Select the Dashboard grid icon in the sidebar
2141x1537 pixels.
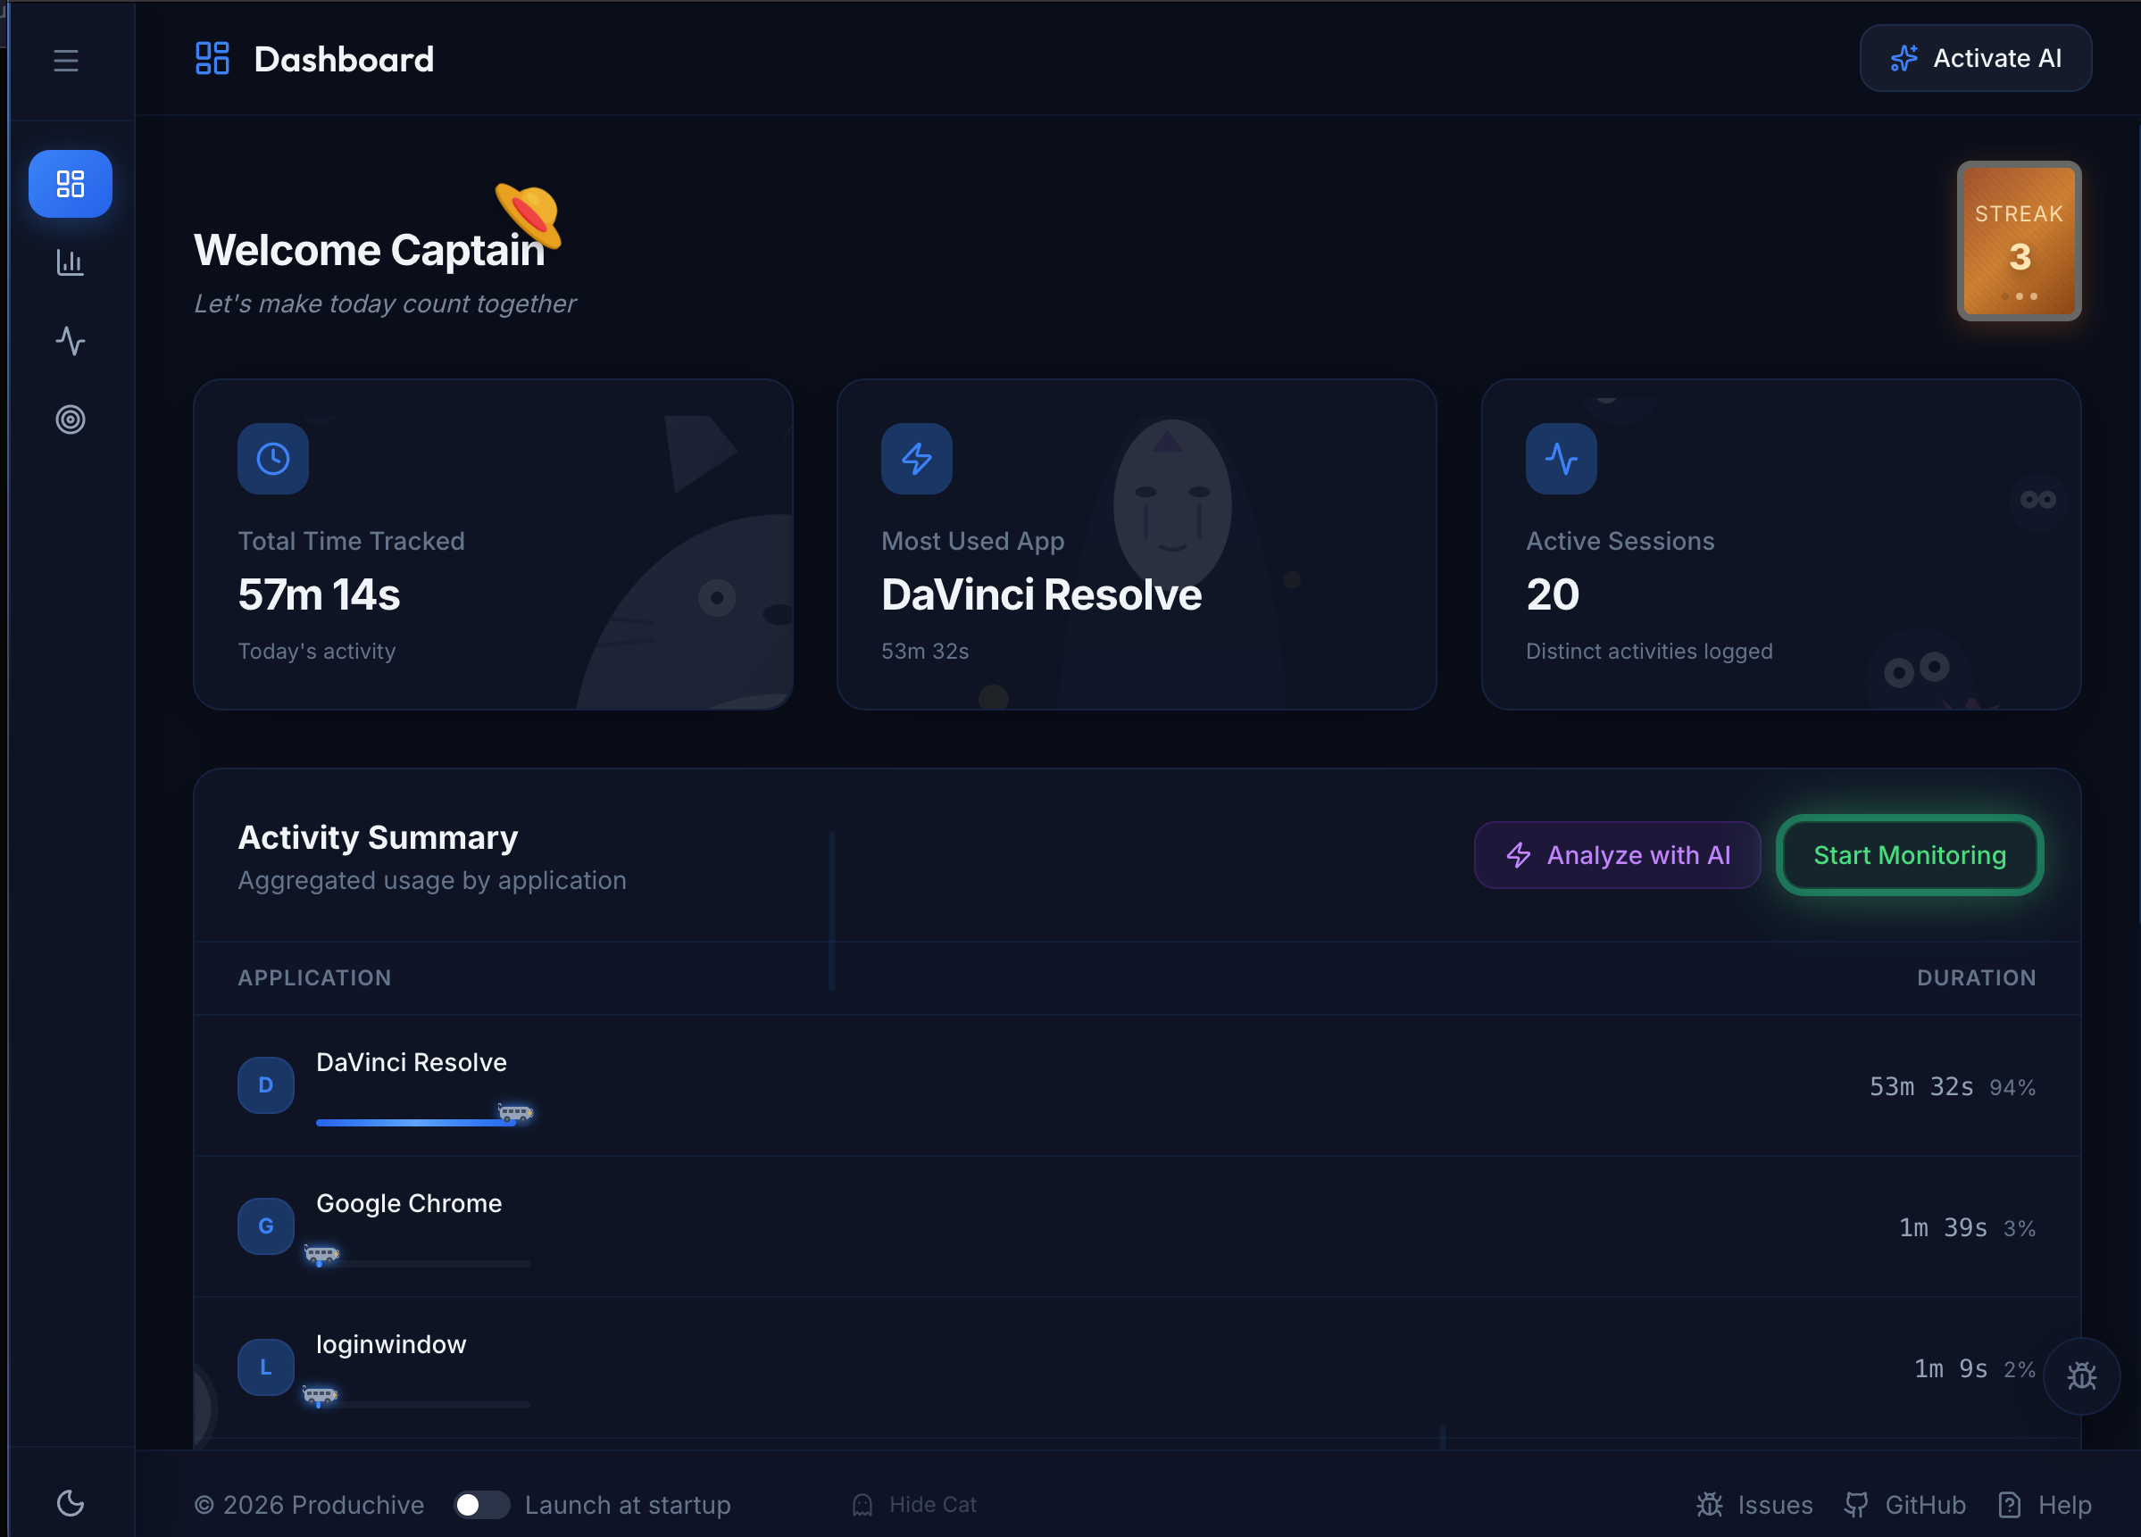(70, 184)
